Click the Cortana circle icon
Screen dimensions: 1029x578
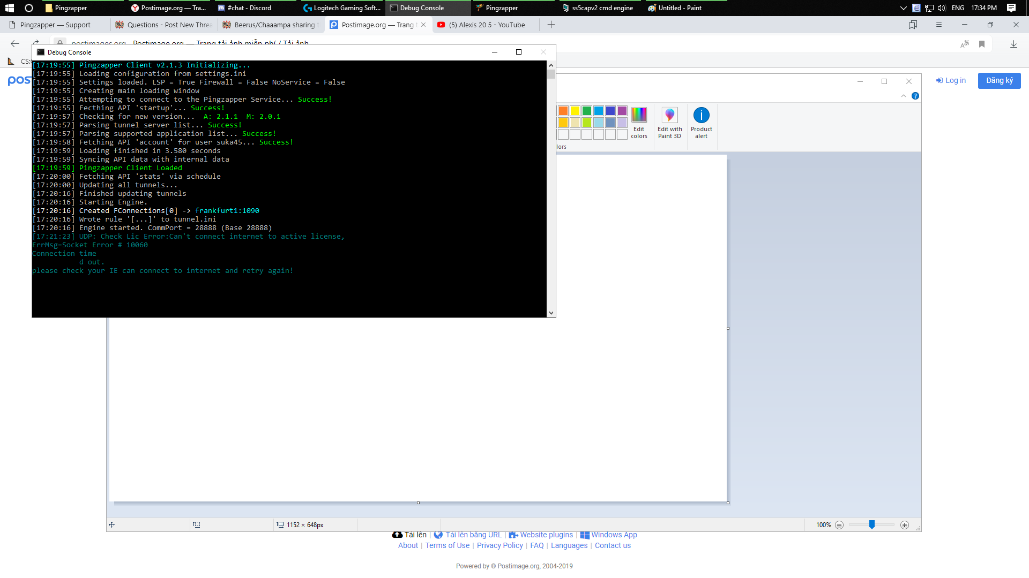(x=29, y=8)
